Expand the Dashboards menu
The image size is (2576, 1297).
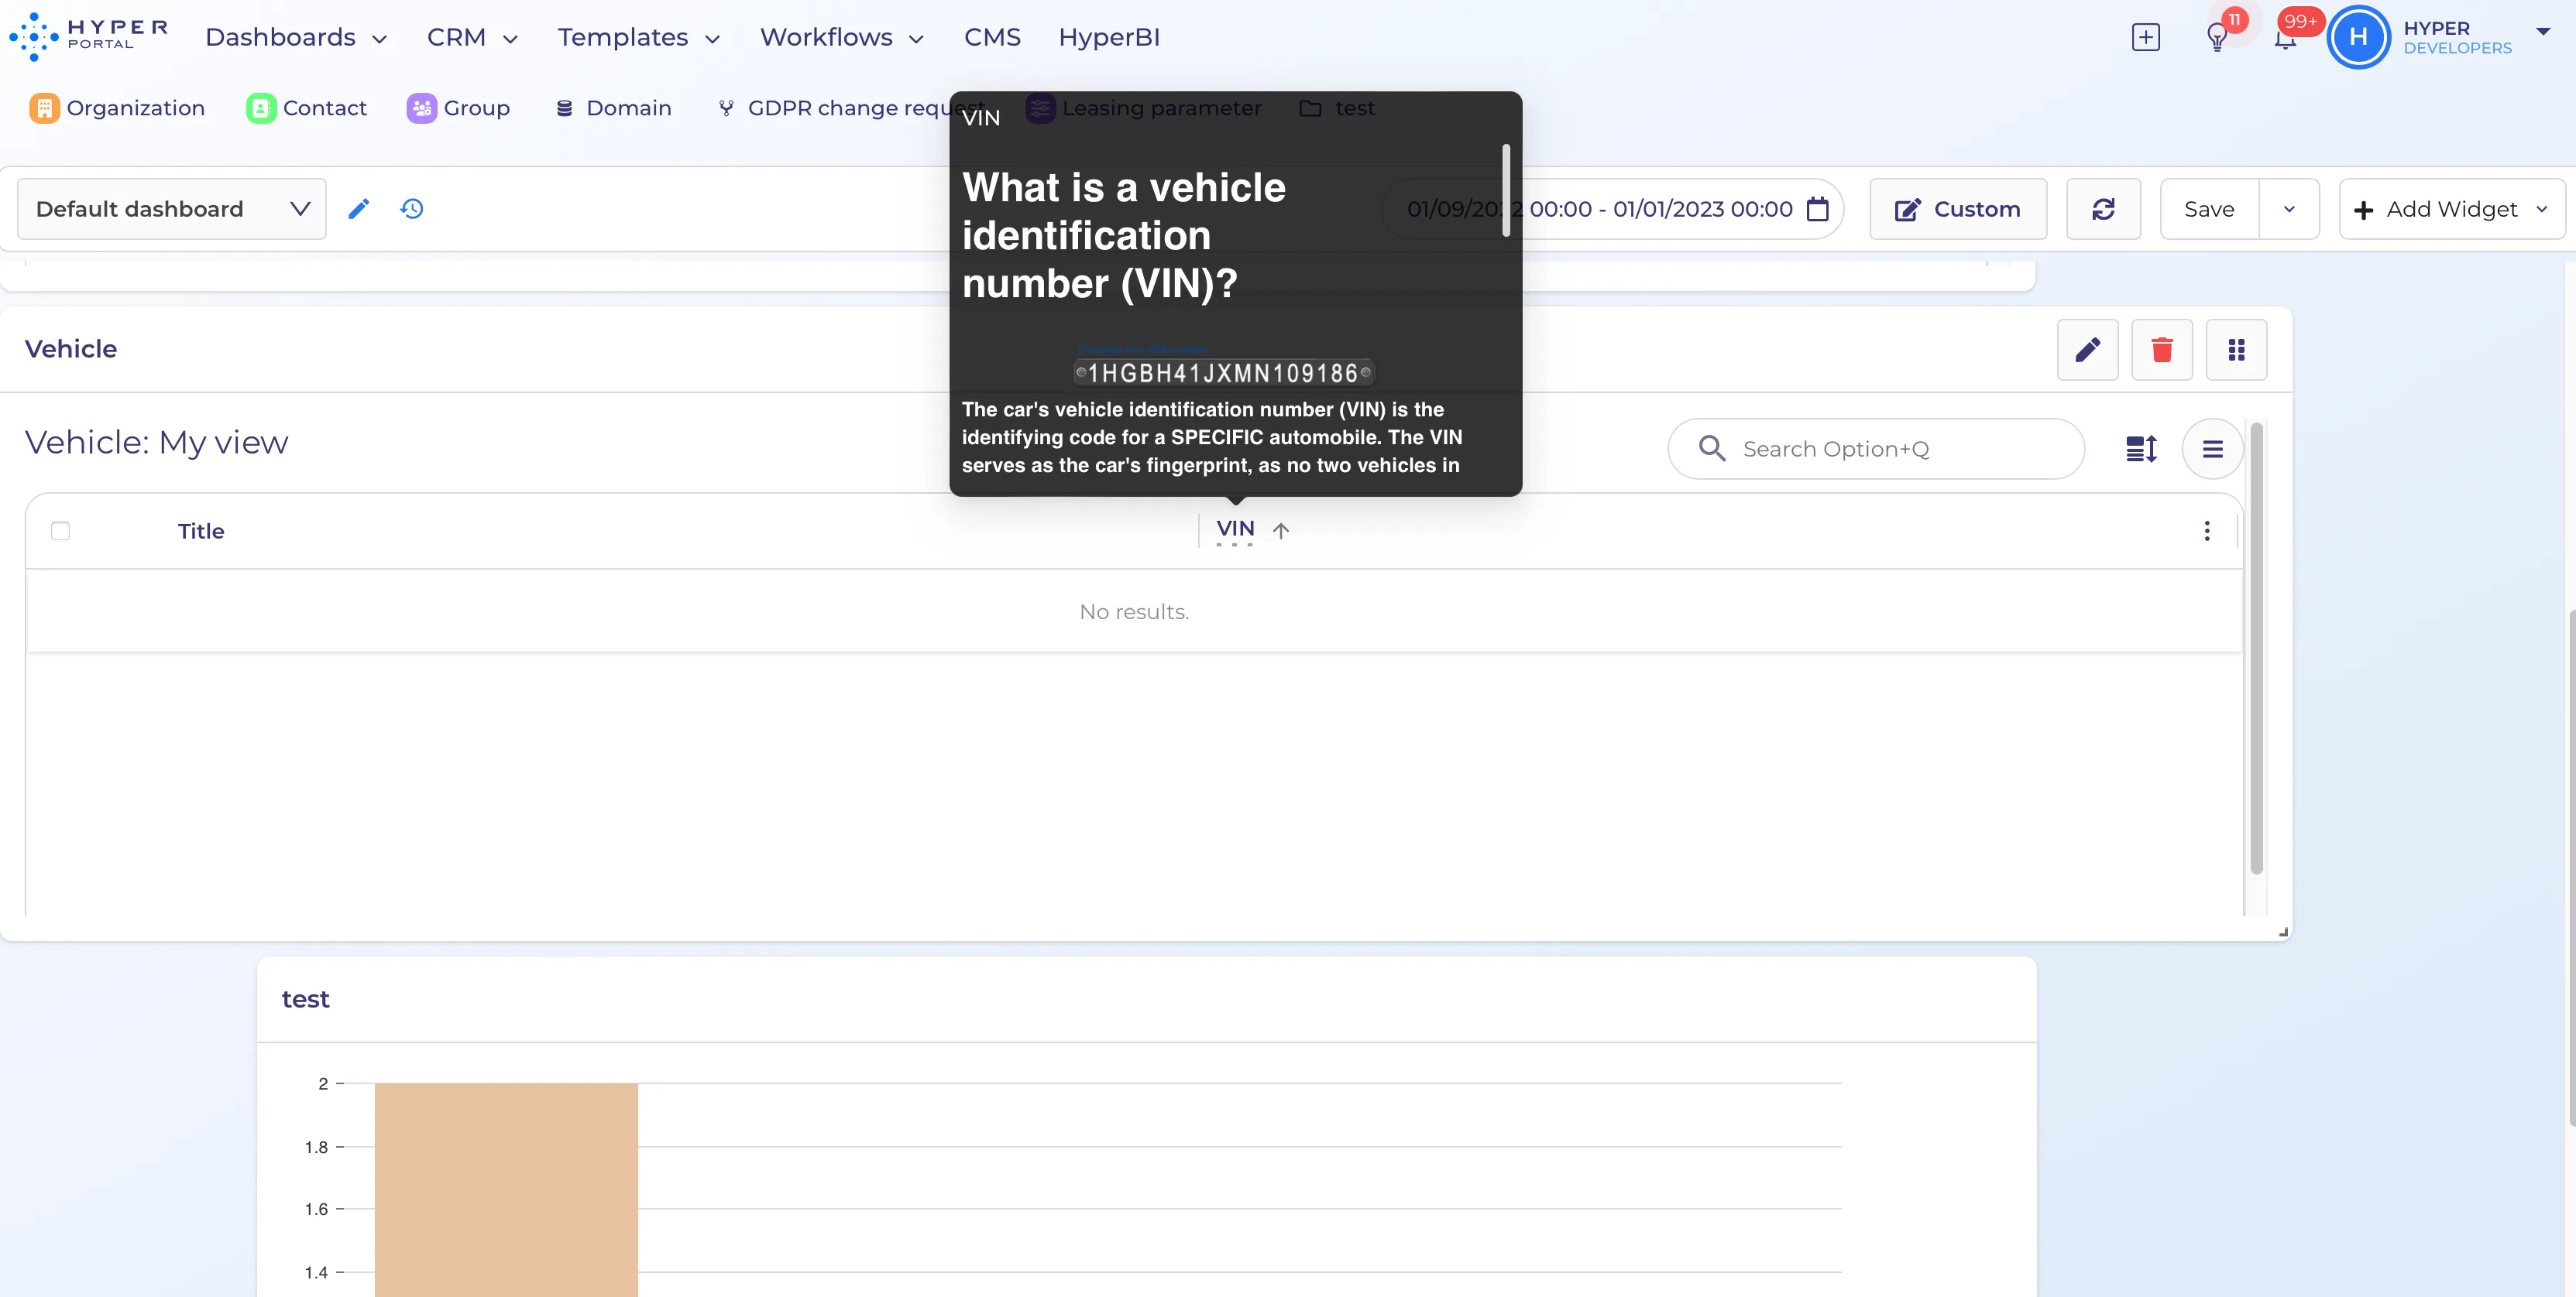(296, 38)
